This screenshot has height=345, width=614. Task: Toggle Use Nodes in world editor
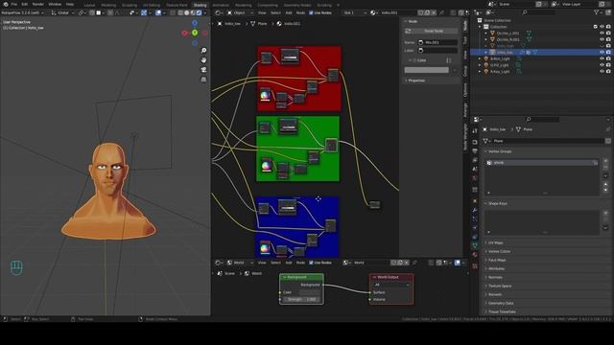tap(319, 263)
